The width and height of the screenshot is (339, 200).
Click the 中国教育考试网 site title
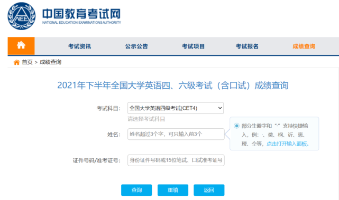81,14
